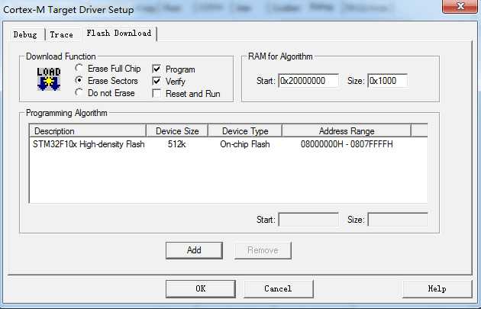Image resolution: width=481 pixels, height=309 pixels.
Task: Click the LOAD download icon
Action: pyautogui.click(x=49, y=79)
